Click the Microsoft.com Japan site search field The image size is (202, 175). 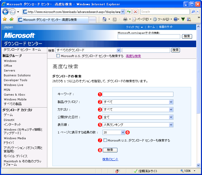149,37
